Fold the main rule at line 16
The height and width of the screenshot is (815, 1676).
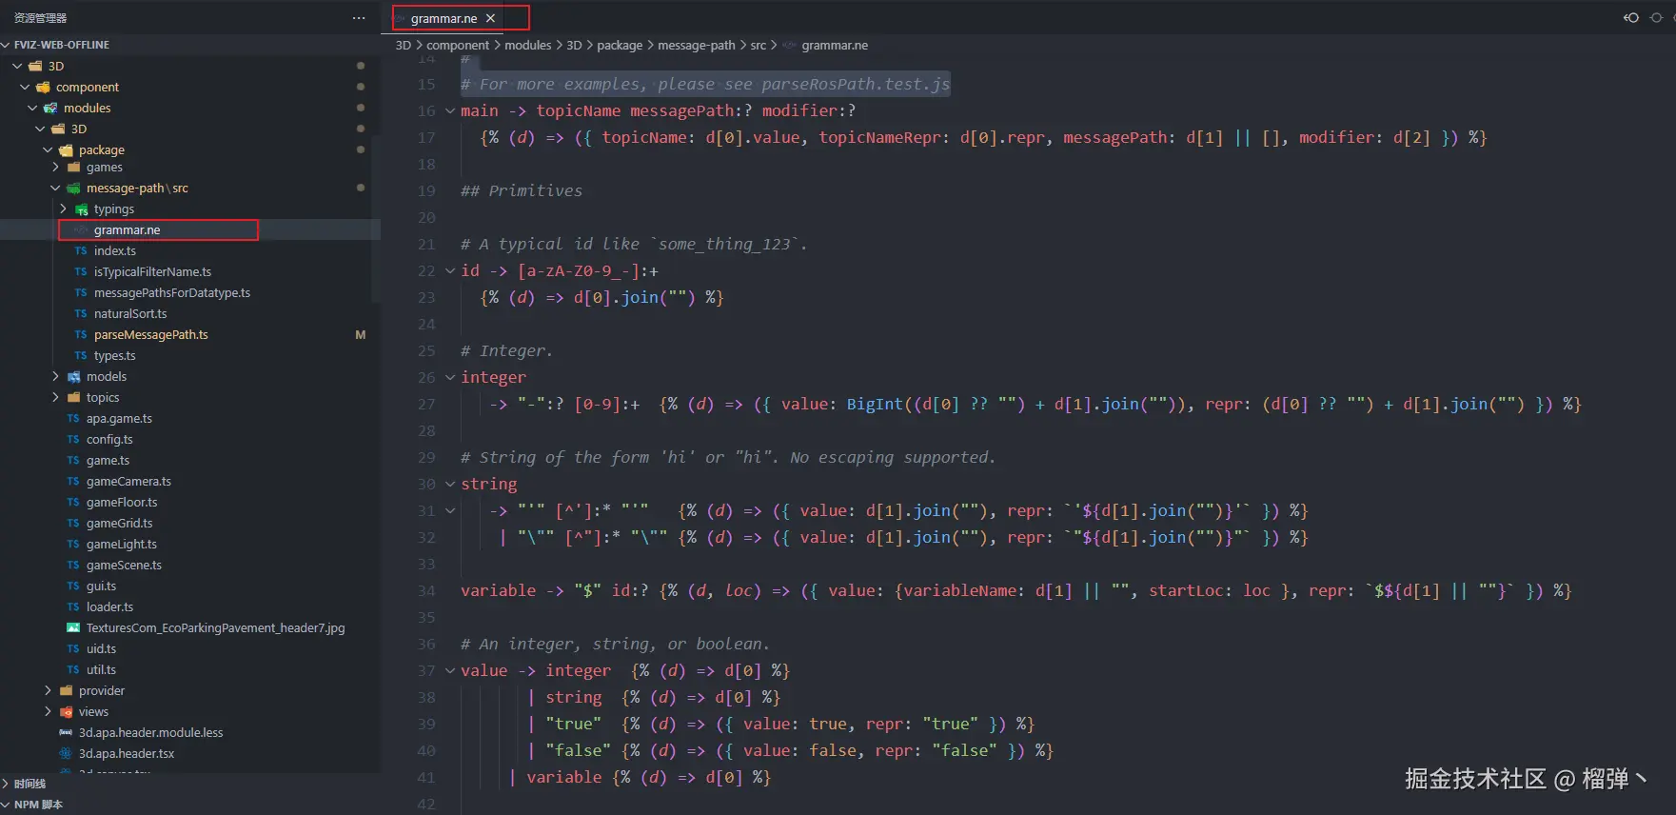tap(450, 110)
